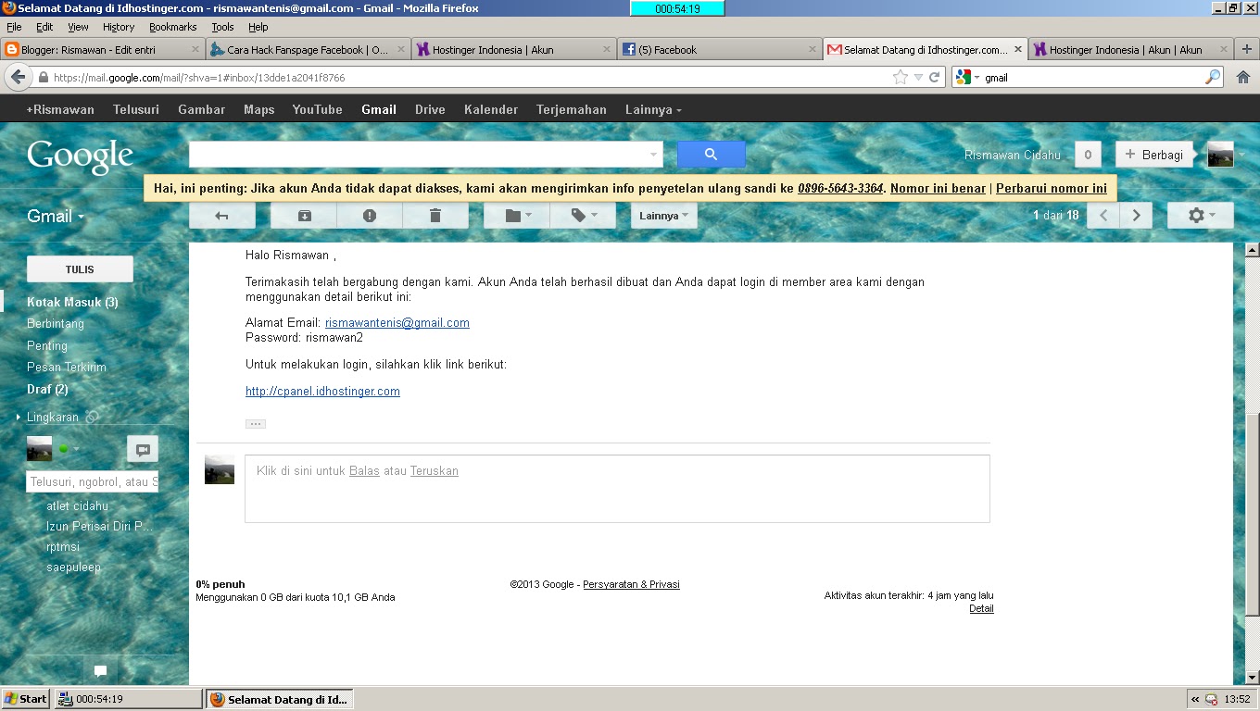This screenshot has width=1260, height=711.
Task: Open the Move to folder button
Action: click(517, 216)
